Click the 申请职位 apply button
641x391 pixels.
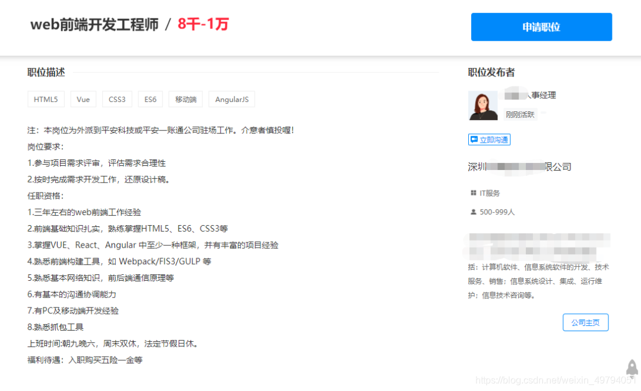tap(541, 27)
